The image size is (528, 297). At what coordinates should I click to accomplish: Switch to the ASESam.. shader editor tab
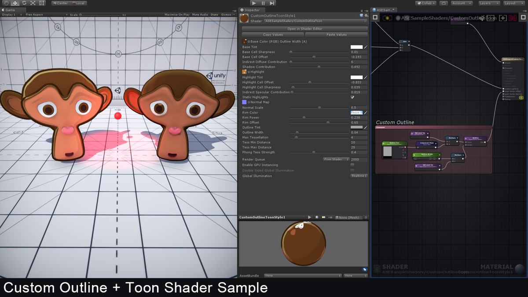coord(384,10)
